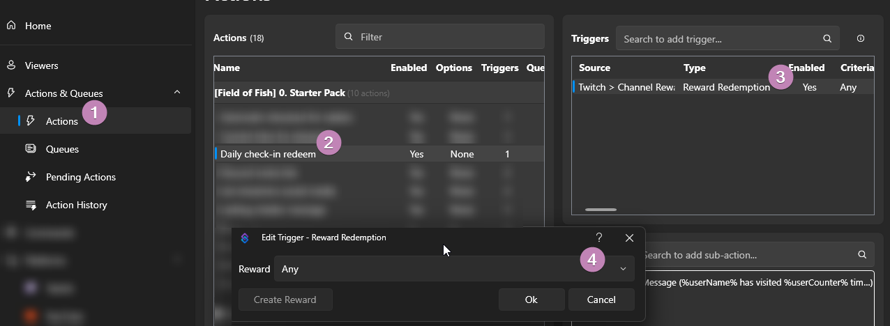Image resolution: width=890 pixels, height=326 pixels.
Task: Click the Home house icon
Action: [x=11, y=25]
